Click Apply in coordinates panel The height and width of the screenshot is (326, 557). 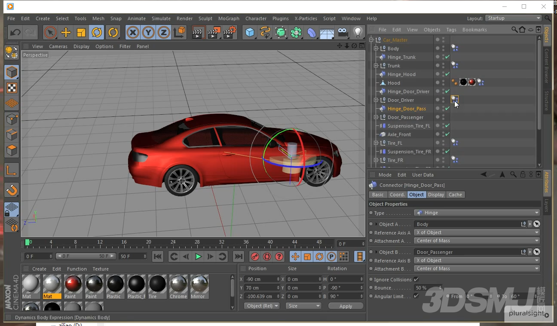pos(346,306)
